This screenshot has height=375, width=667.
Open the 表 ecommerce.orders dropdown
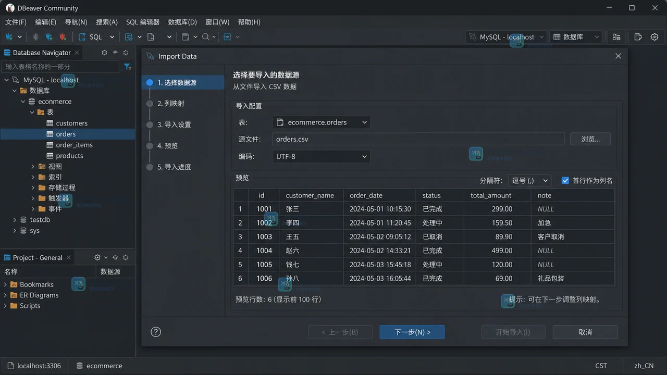pyautogui.click(x=321, y=122)
